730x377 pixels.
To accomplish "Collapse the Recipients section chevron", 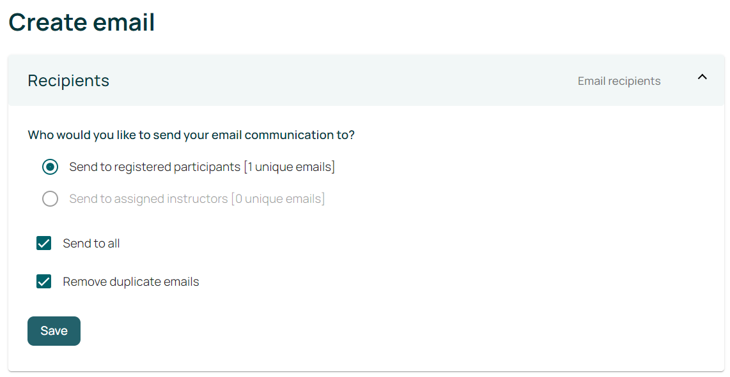I will [702, 77].
